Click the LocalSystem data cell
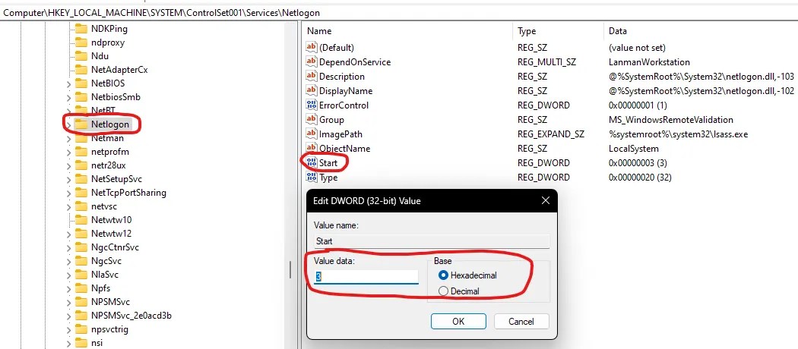Image resolution: width=798 pixels, height=349 pixels. 634,149
